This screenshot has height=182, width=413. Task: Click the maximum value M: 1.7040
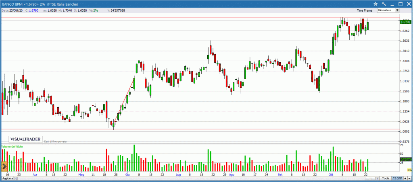(66, 10)
